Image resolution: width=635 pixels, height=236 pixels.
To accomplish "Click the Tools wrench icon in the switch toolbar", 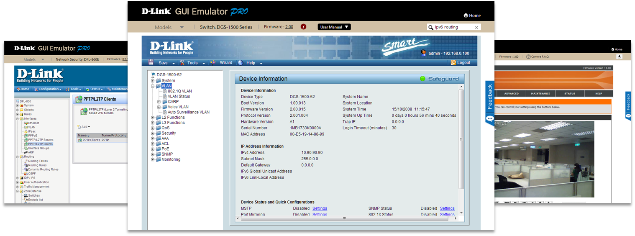I will tap(182, 63).
